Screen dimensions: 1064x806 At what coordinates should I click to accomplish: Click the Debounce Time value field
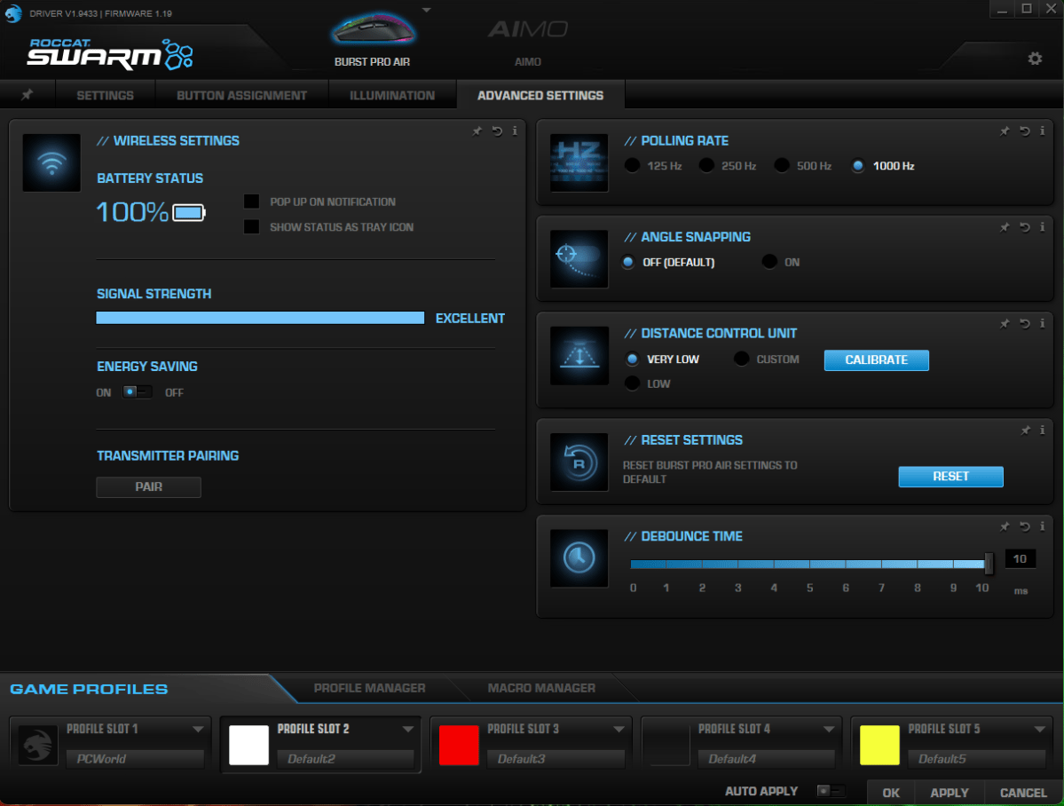coord(1020,559)
